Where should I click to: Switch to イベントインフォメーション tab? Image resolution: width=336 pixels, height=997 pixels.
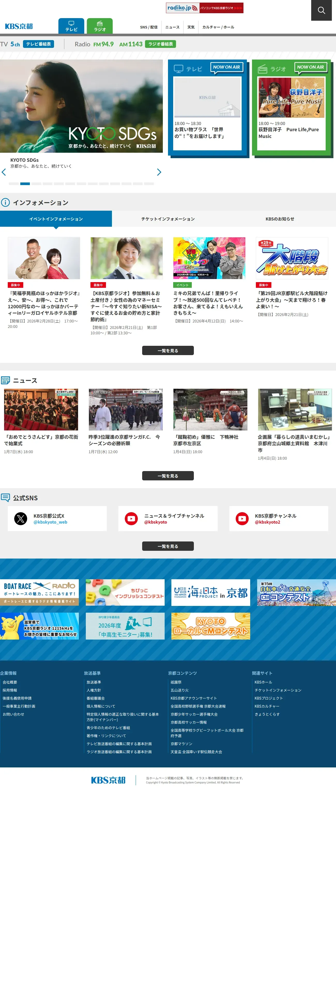click(56, 219)
